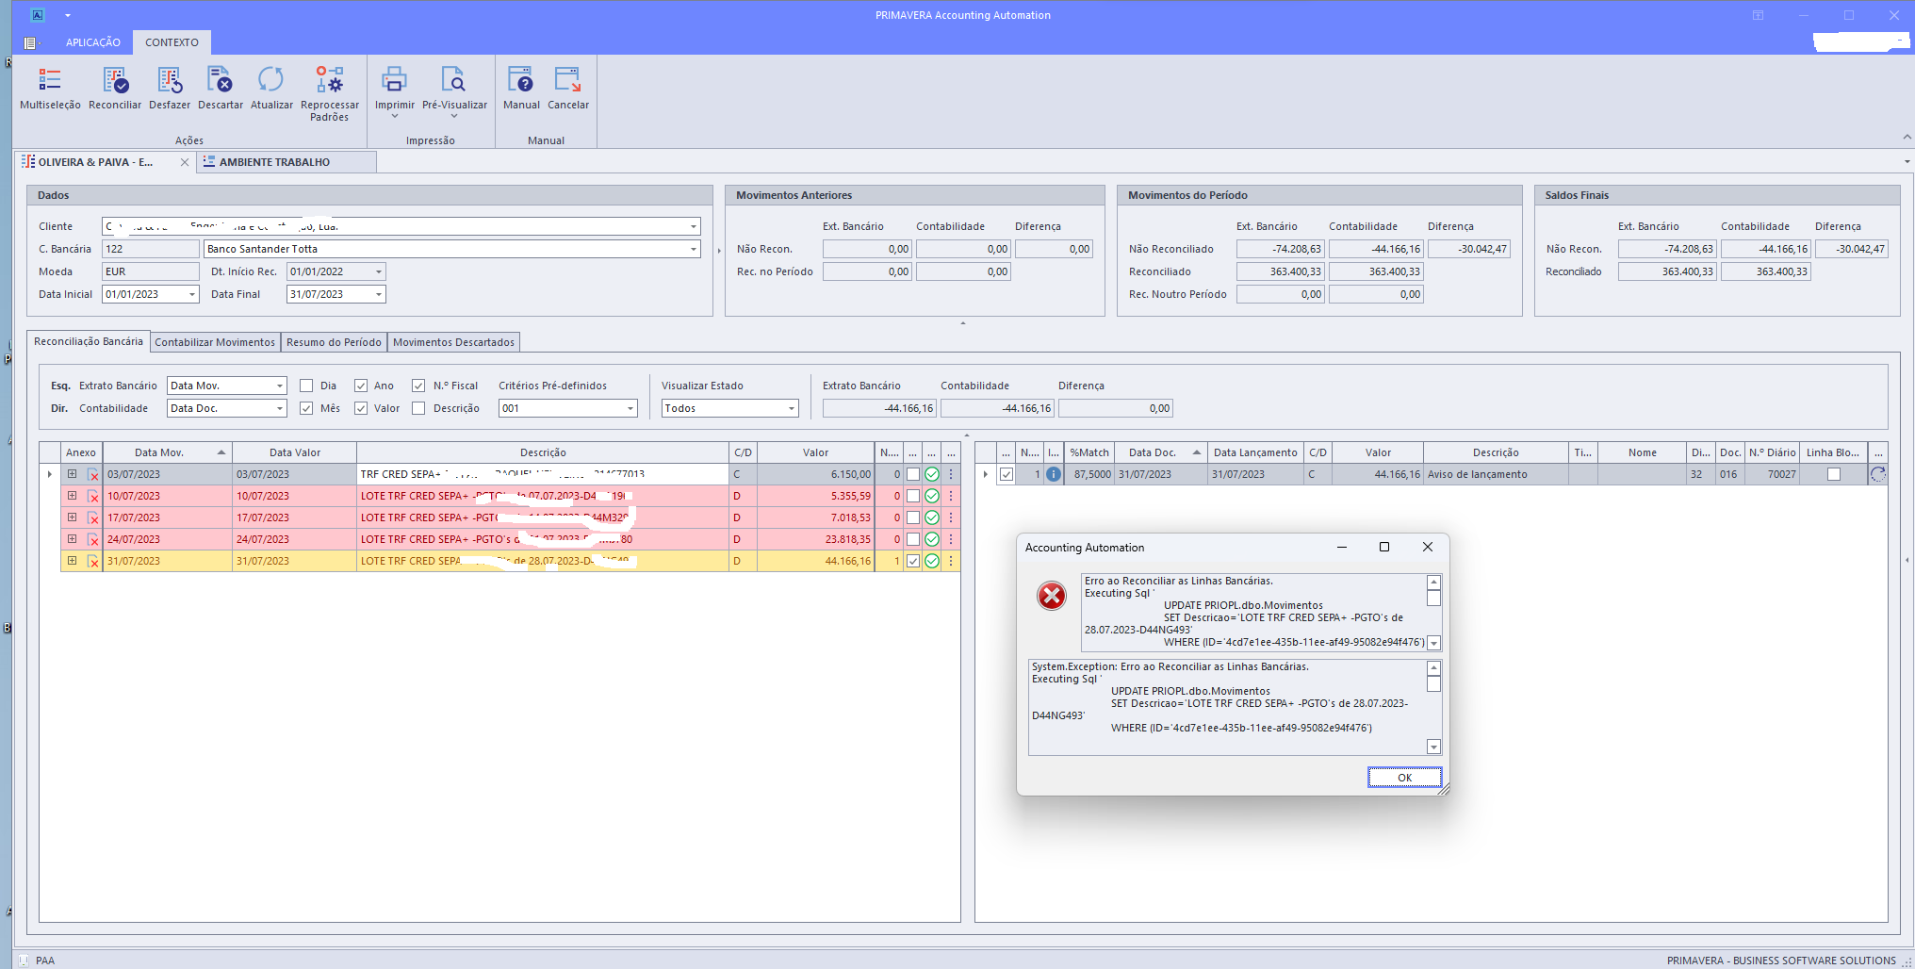Viewport: 1915px width, 969px height.
Task: Uncheck the N.º Fiscal checkbox
Action: (418, 386)
